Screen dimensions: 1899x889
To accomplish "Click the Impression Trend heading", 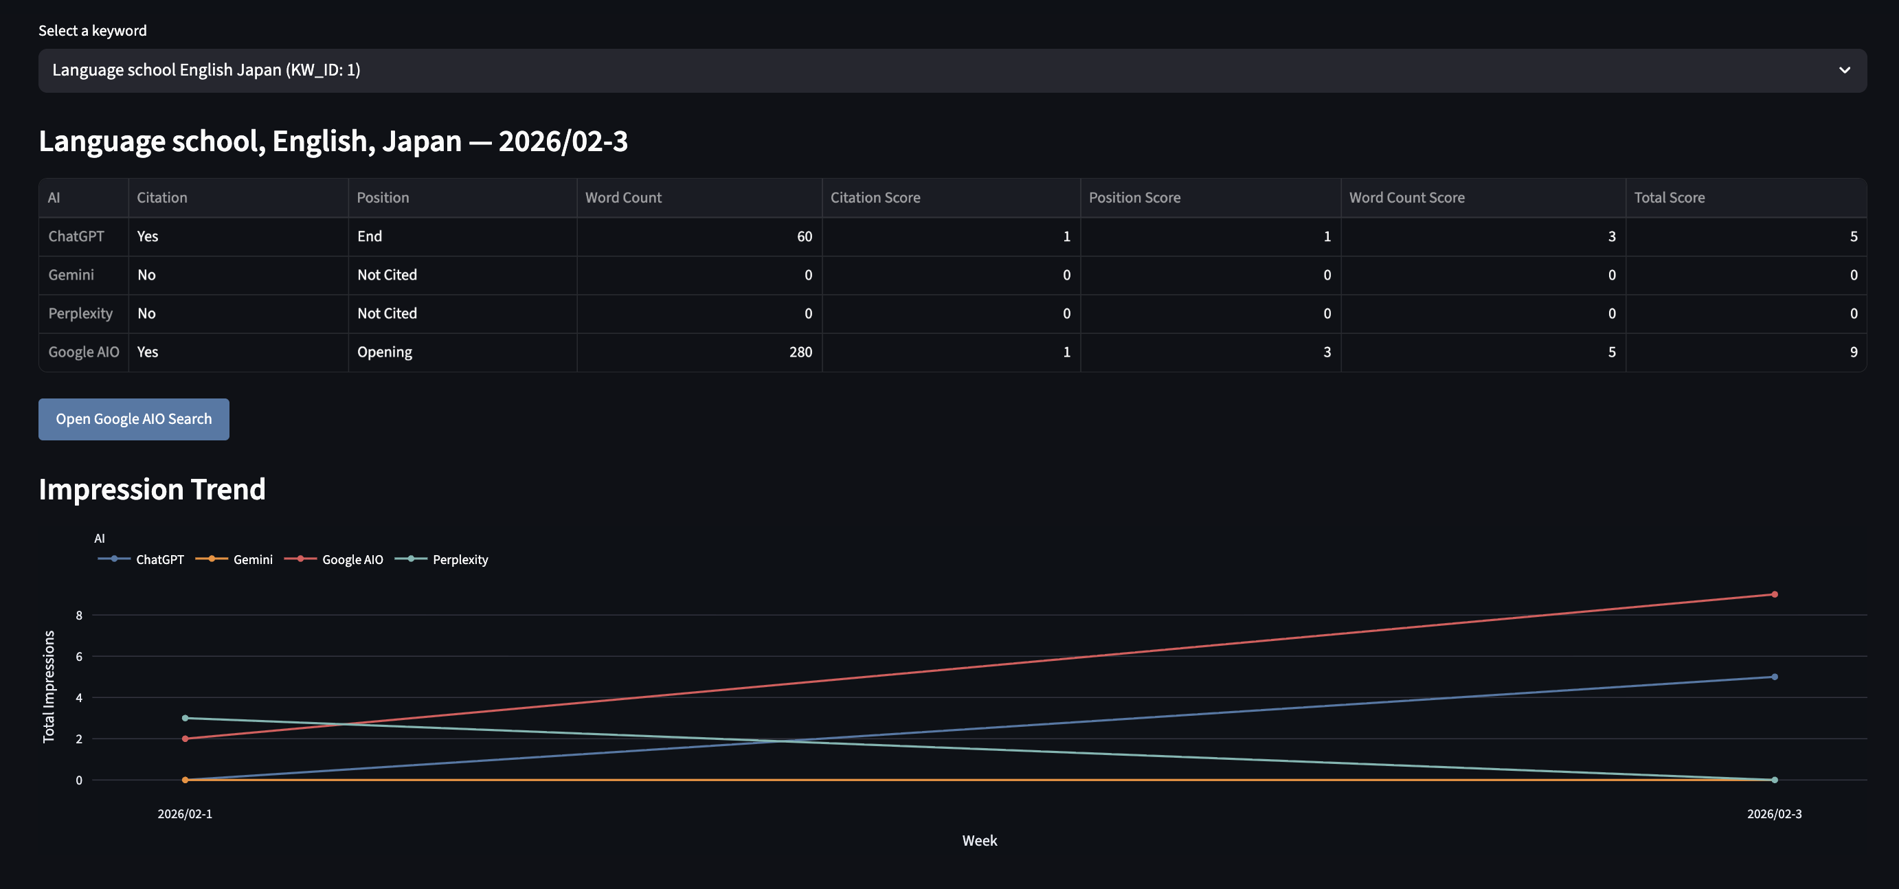I will pos(152,489).
